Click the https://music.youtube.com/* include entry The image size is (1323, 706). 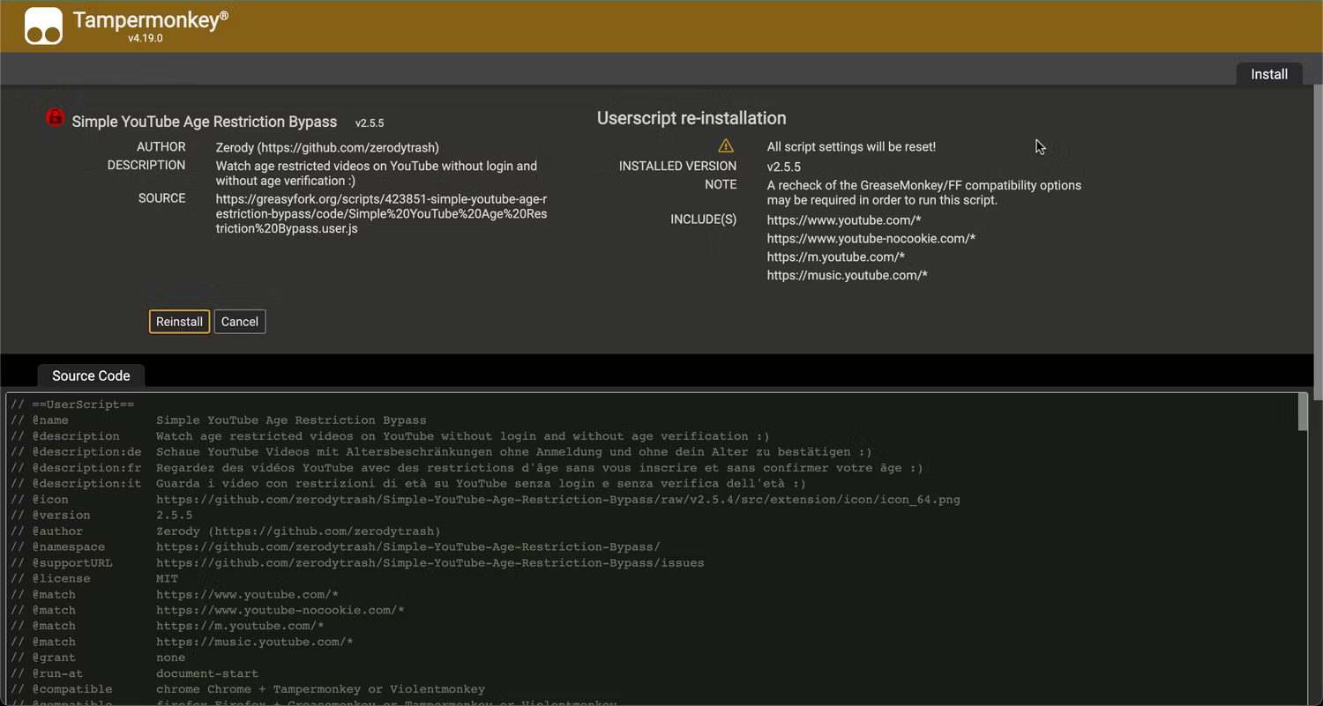coord(847,275)
